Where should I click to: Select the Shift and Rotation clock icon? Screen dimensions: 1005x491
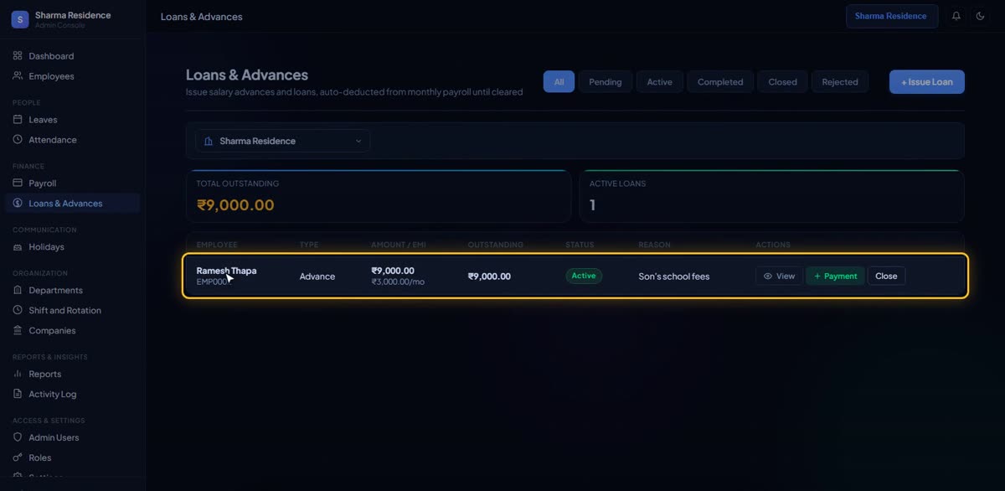pyautogui.click(x=18, y=310)
